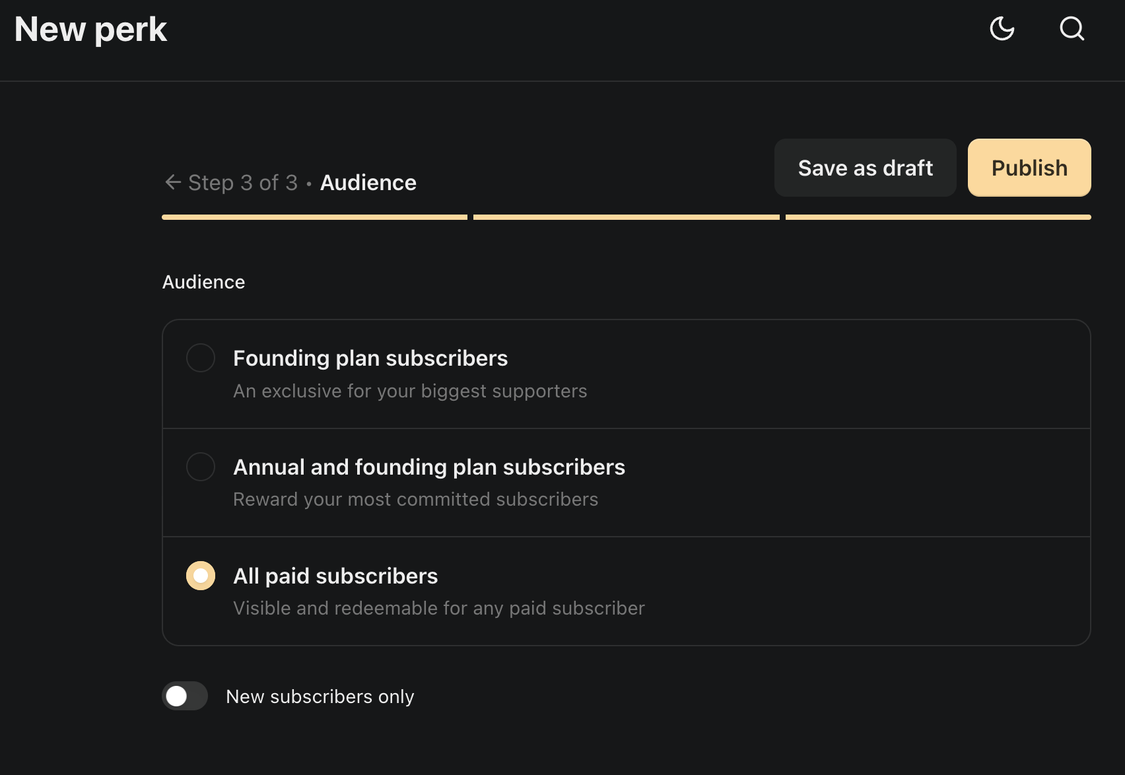The width and height of the screenshot is (1125, 775).
Task: Toggle dark mode moon icon
Action: [1002, 28]
